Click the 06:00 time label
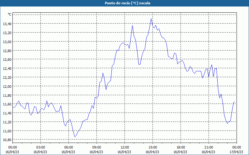The width and height of the screenshot is (249, 155). pyautogui.click(x=68, y=148)
